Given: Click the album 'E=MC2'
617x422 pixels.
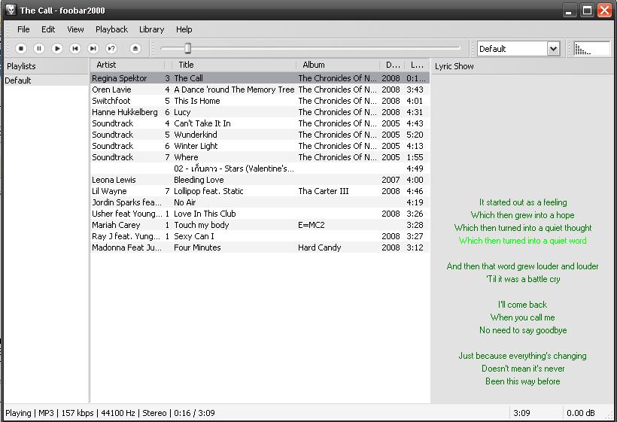Looking at the screenshot, I should pos(312,225).
